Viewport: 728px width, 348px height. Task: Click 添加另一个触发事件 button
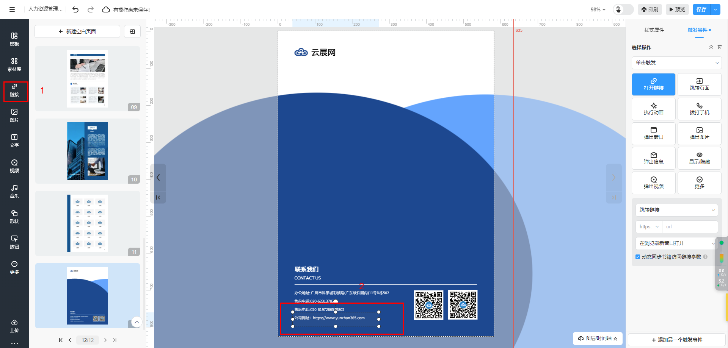[677, 340]
